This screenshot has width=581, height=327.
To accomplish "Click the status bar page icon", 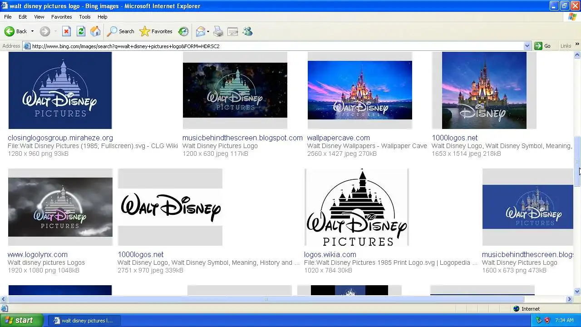I will tap(4, 309).
